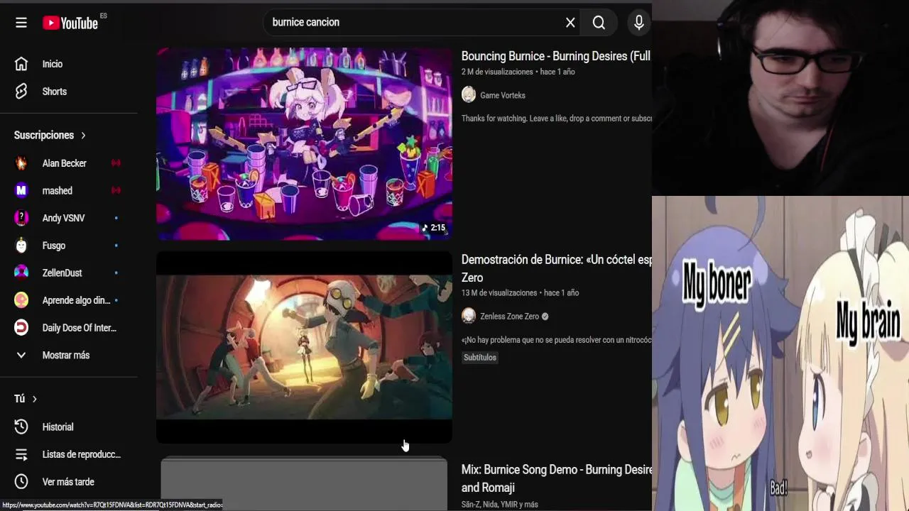Click the '13 M de visualizaciones' text
Image resolution: width=909 pixels, height=511 pixels.
pos(499,292)
